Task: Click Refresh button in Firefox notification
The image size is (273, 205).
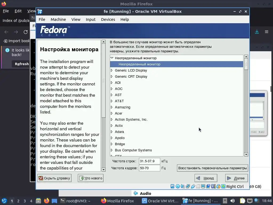Action: pyautogui.click(x=22, y=64)
